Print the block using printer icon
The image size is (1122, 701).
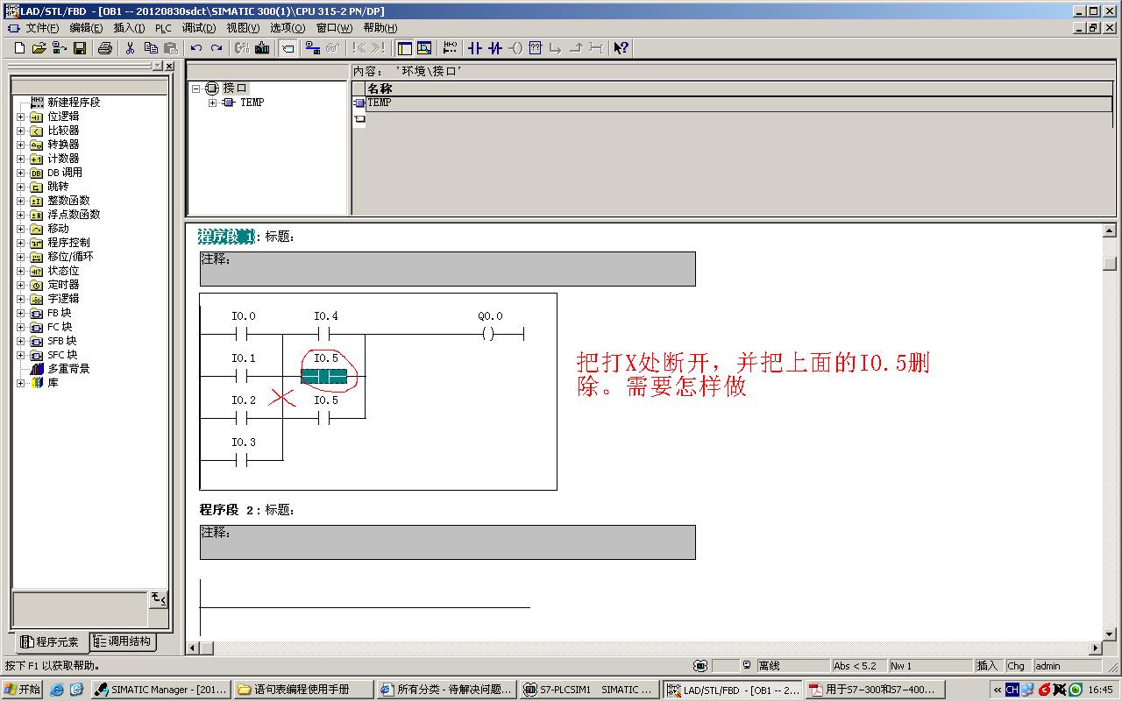pos(104,48)
